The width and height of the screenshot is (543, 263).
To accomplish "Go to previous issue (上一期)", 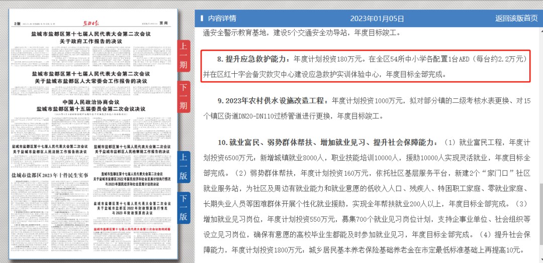I will (184, 56).
